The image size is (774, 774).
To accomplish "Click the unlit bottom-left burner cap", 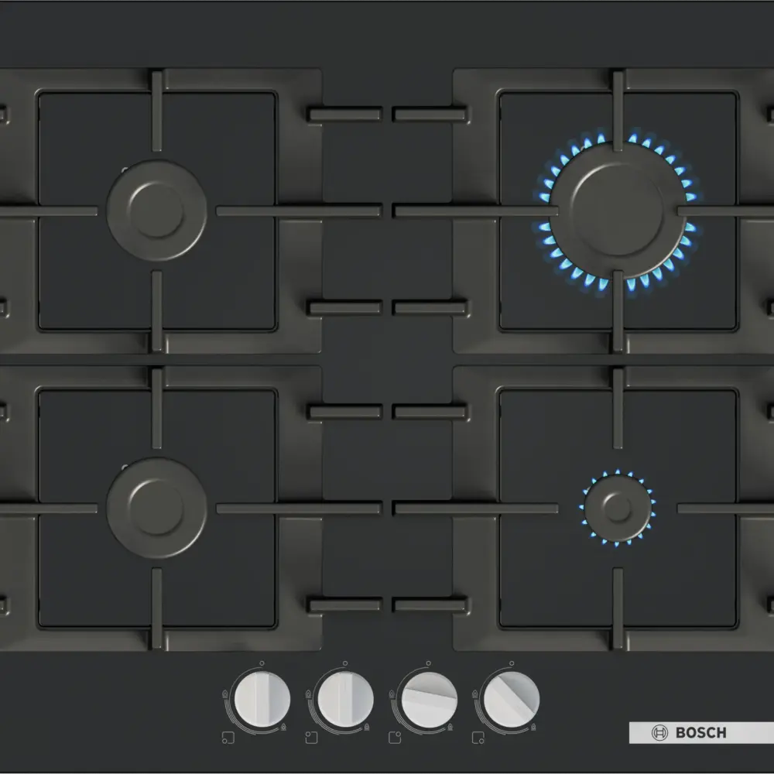I will coord(156,508).
